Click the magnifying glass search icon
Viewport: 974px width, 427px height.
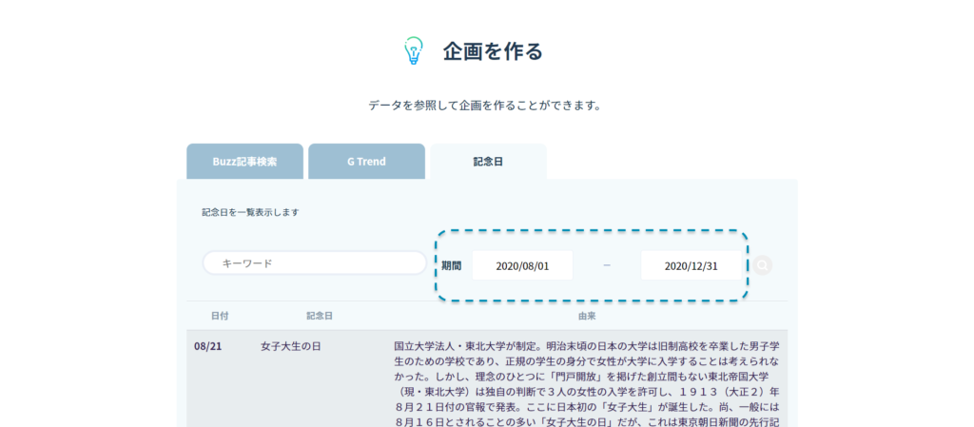pos(762,265)
